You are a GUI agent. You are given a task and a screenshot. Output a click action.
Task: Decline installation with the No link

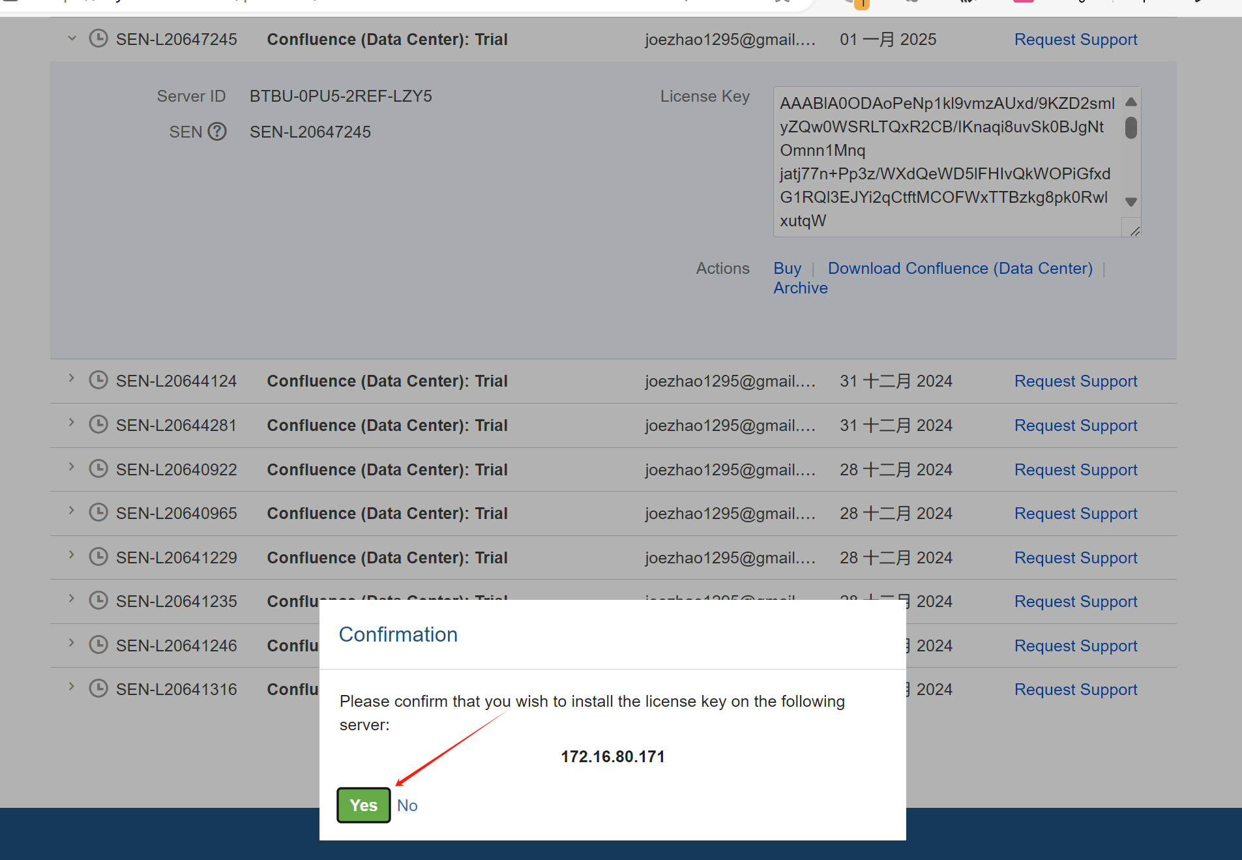(407, 806)
